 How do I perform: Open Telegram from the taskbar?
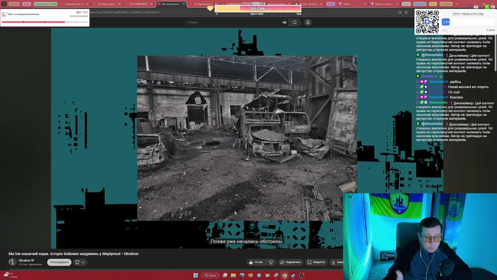259,275
